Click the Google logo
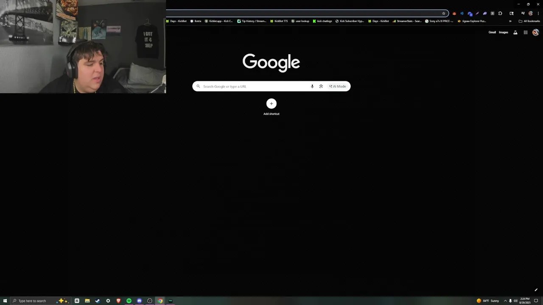The height and width of the screenshot is (305, 543). [x=271, y=62]
